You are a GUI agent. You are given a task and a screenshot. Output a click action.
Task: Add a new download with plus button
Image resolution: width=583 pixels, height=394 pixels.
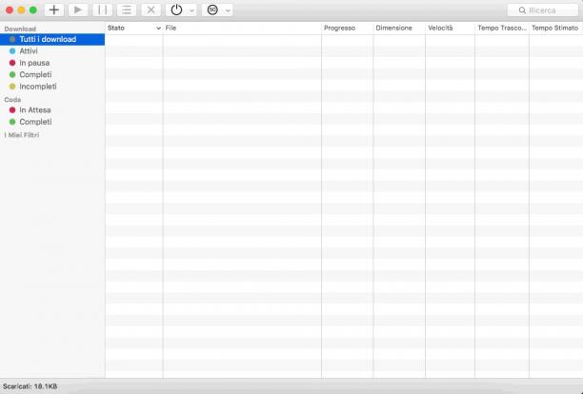(x=54, y=10)
